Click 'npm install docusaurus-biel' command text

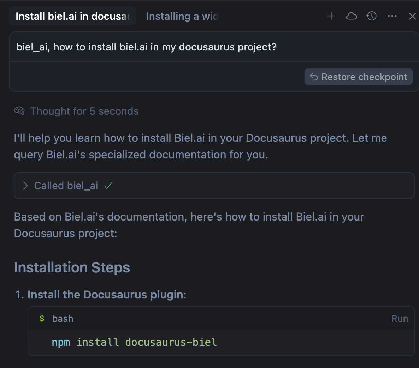point(134,342)
